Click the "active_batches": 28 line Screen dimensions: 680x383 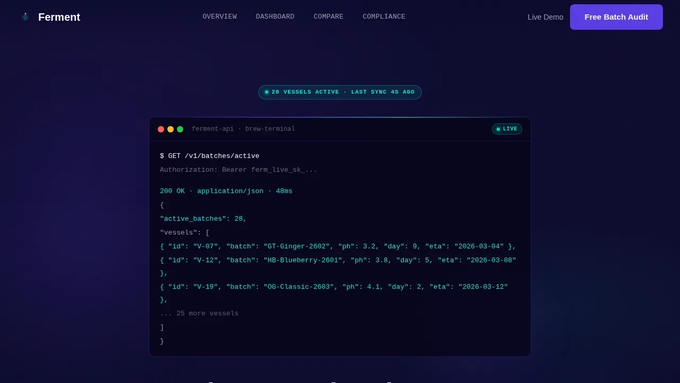[x=203, y=219]
